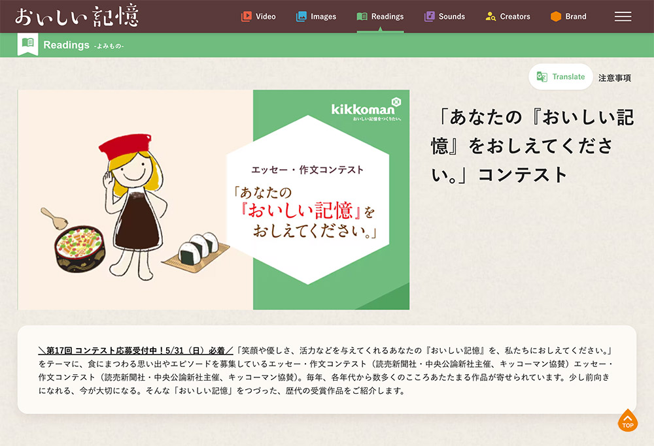654x446 pixels.
Task: Open the 注意事項 link next to Translate
Action: 615,77
